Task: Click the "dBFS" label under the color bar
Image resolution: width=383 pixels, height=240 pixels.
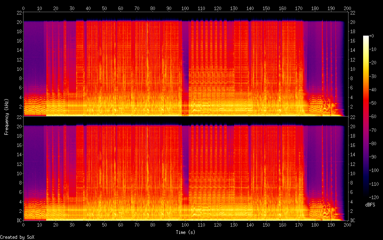Action: coord(370,205)
